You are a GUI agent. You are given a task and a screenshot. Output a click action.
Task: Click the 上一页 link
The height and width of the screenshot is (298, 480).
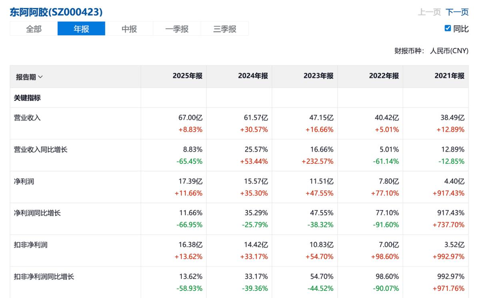click(429, 12)
